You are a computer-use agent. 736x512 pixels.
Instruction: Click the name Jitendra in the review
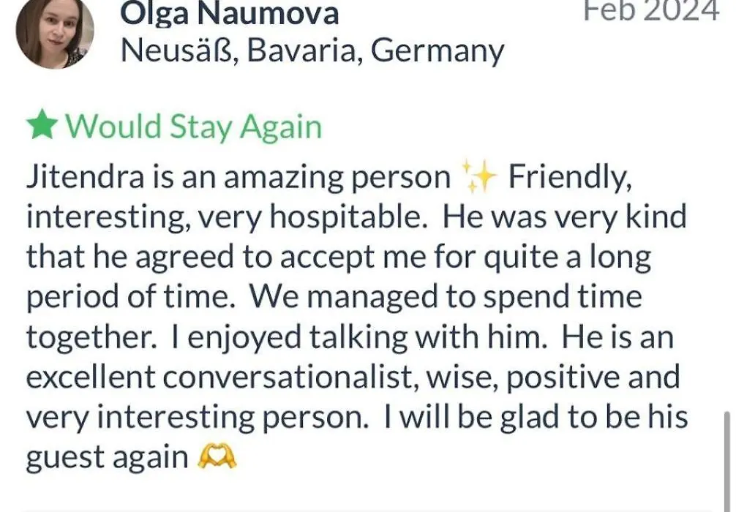(86, 178)
